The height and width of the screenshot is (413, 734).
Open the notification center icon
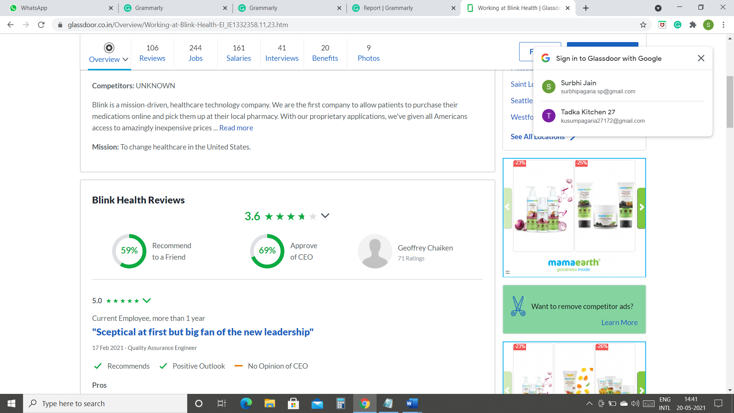[718, 403]
